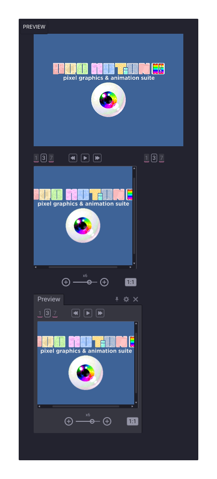Image resolution: width=217 pixels, height=479 pixels.
Task: Click the eyeball in the middle scrollable preview image
Action: 83,225
